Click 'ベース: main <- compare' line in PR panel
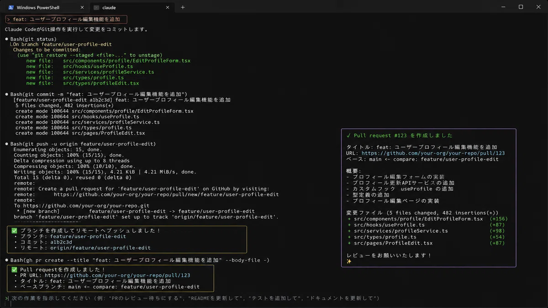 tap(422, 159)
